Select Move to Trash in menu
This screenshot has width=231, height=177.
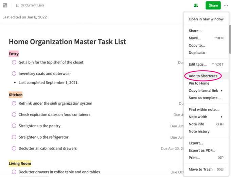[200, 169]
